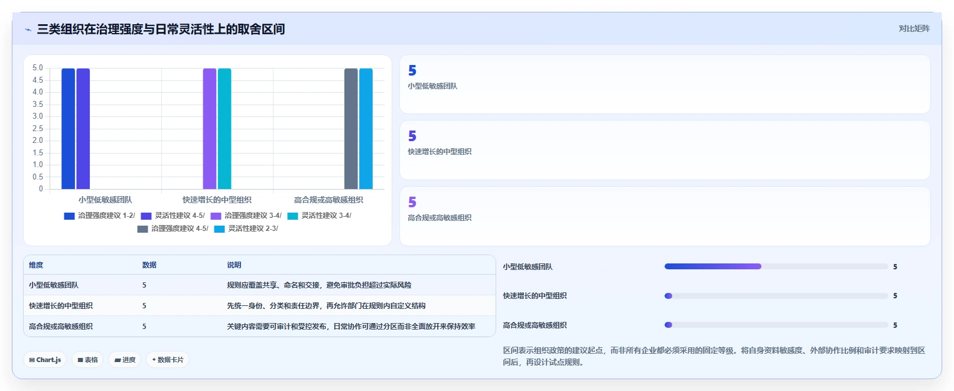This screenshot has width=954, height=391.
Task: Click the 5.0 tick on the chart y-axis
Action: click(x=38, y=68)
